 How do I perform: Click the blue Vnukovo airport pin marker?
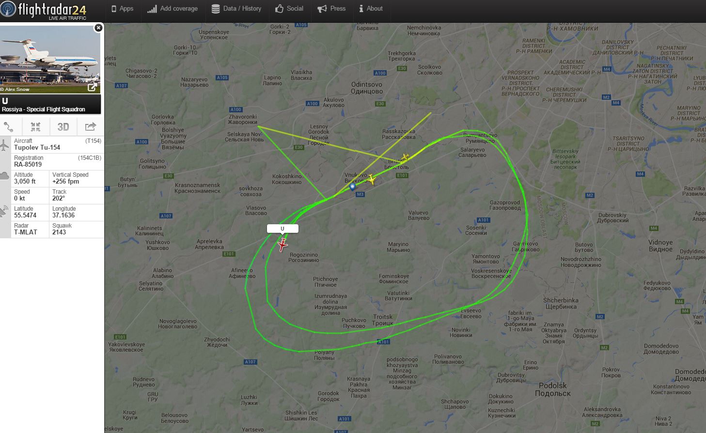click(x=353, y=186)
